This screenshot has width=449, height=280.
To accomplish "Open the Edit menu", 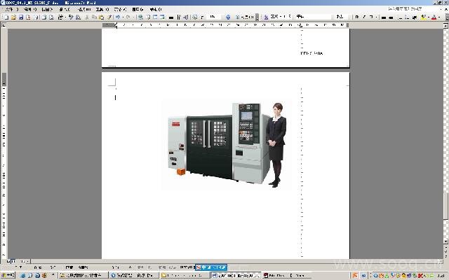I will [x=30, y=9].
